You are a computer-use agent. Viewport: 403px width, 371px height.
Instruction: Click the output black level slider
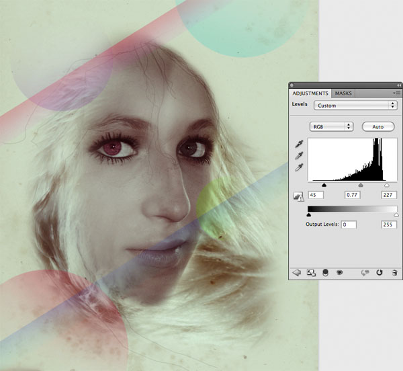pos(309,214)
